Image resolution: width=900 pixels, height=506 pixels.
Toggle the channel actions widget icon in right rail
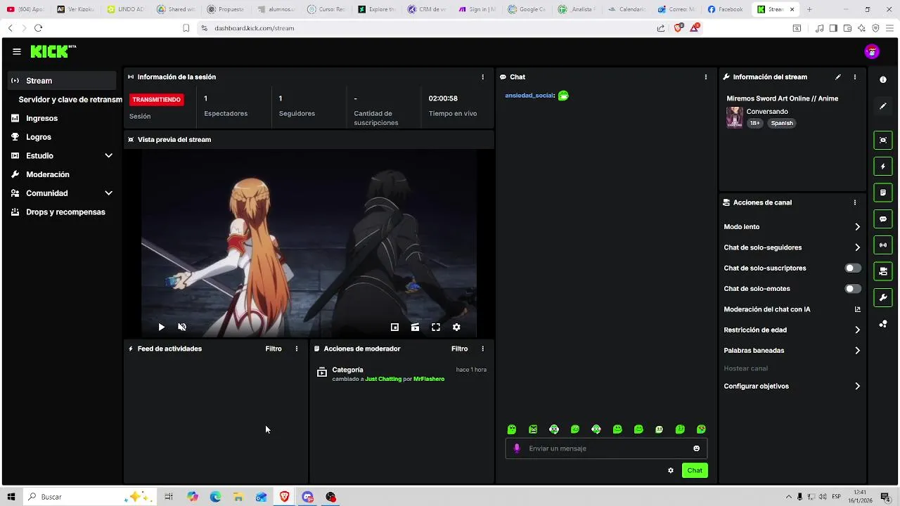tap(883, 271)
